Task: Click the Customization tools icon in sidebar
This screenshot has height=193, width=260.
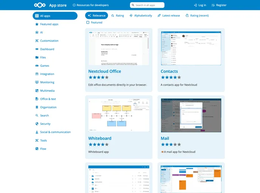Action: pyautogui.click(x=37, y=41)
